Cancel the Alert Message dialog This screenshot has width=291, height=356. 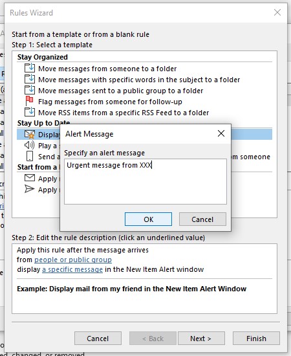202,219
